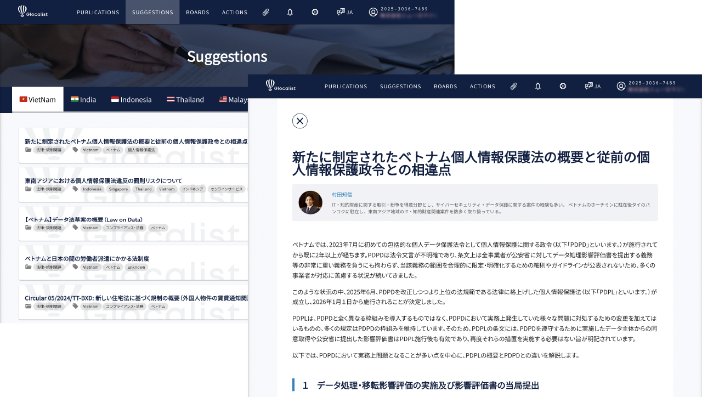The width and height of the screenshot is (702, 397).
Task: Click the paperclip icon in the article window
Action: pos(513,86)
